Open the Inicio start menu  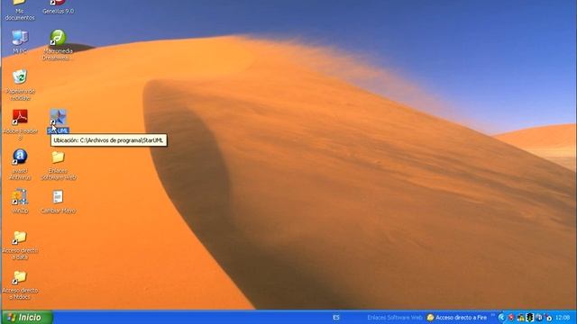[x=27, y=318]
